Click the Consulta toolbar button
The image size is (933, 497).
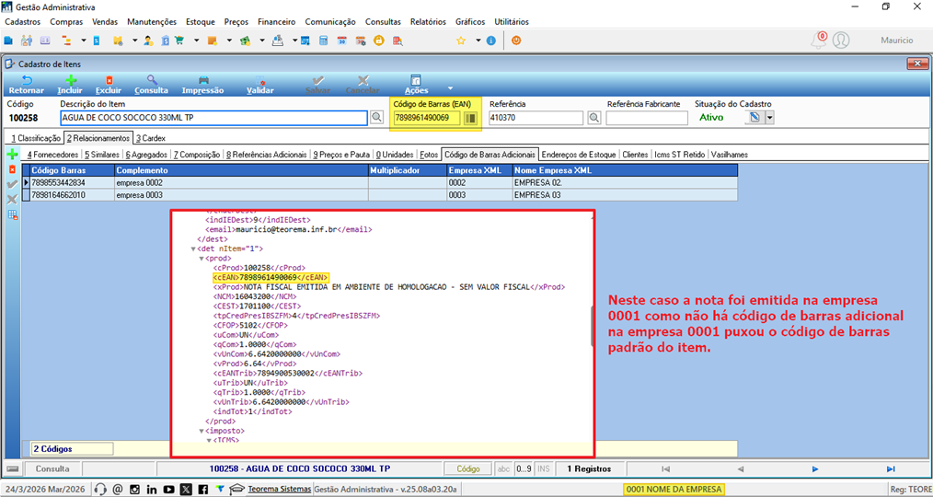coord(151,85)
